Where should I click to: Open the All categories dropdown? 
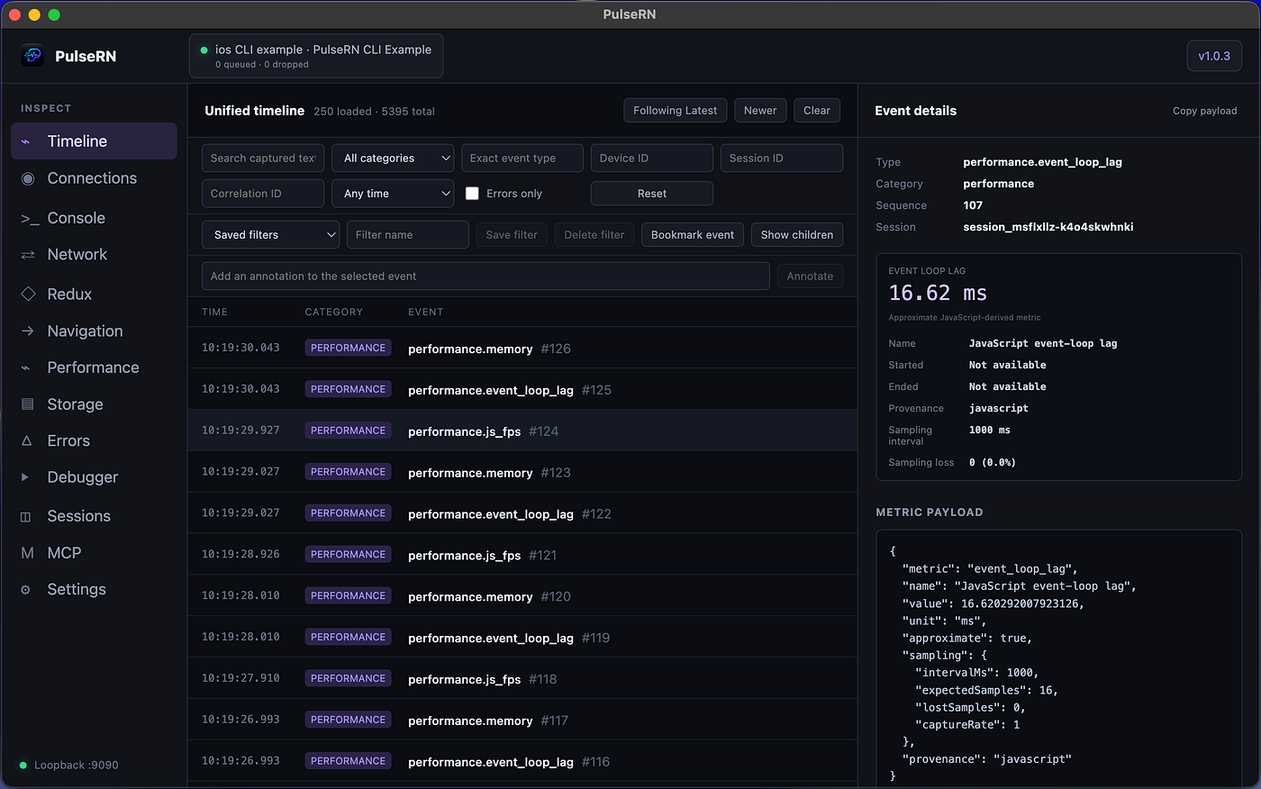(x=393, y=158)
